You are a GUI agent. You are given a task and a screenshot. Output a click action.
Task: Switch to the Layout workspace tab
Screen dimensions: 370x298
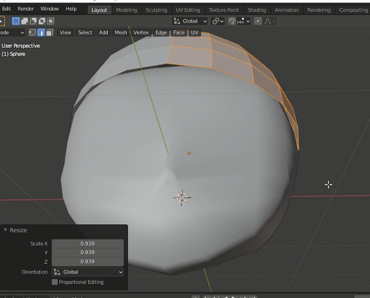99,10
